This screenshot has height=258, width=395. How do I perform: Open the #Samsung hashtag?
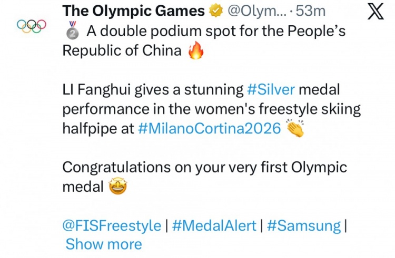304,226
